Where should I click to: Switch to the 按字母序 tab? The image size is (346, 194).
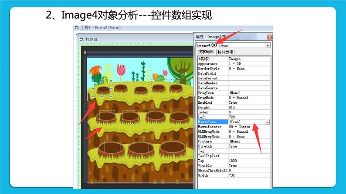206,52
